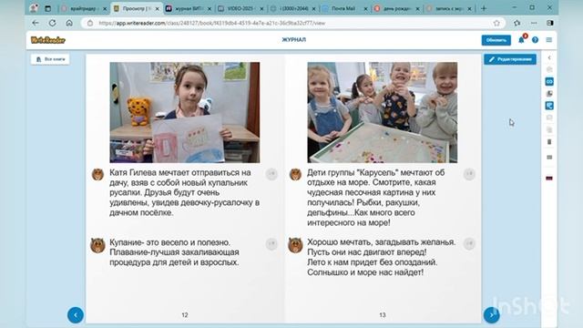Click the bear avatar beside Катя Гилева text
Image resolution: width=583 pixels, height=328 pixels.
tap(97, 174)
